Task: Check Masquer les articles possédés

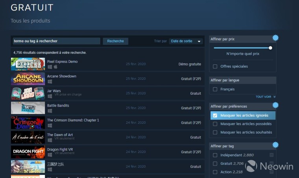Action: click(215, 124)
